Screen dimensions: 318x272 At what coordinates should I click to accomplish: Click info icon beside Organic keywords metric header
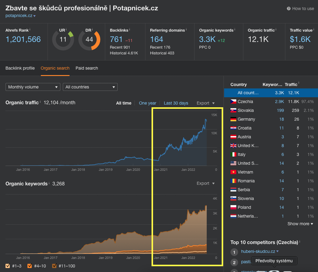[x=235, y=29]
